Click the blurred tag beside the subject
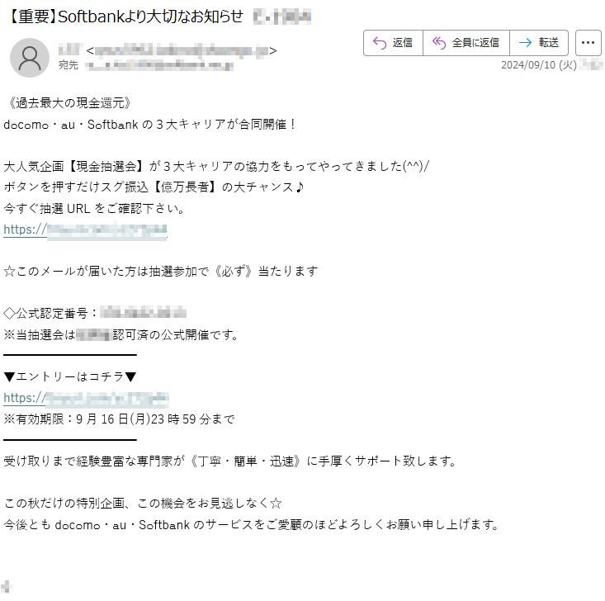Image resolution: width=605 pixels, height=601 pixels. 282,17
